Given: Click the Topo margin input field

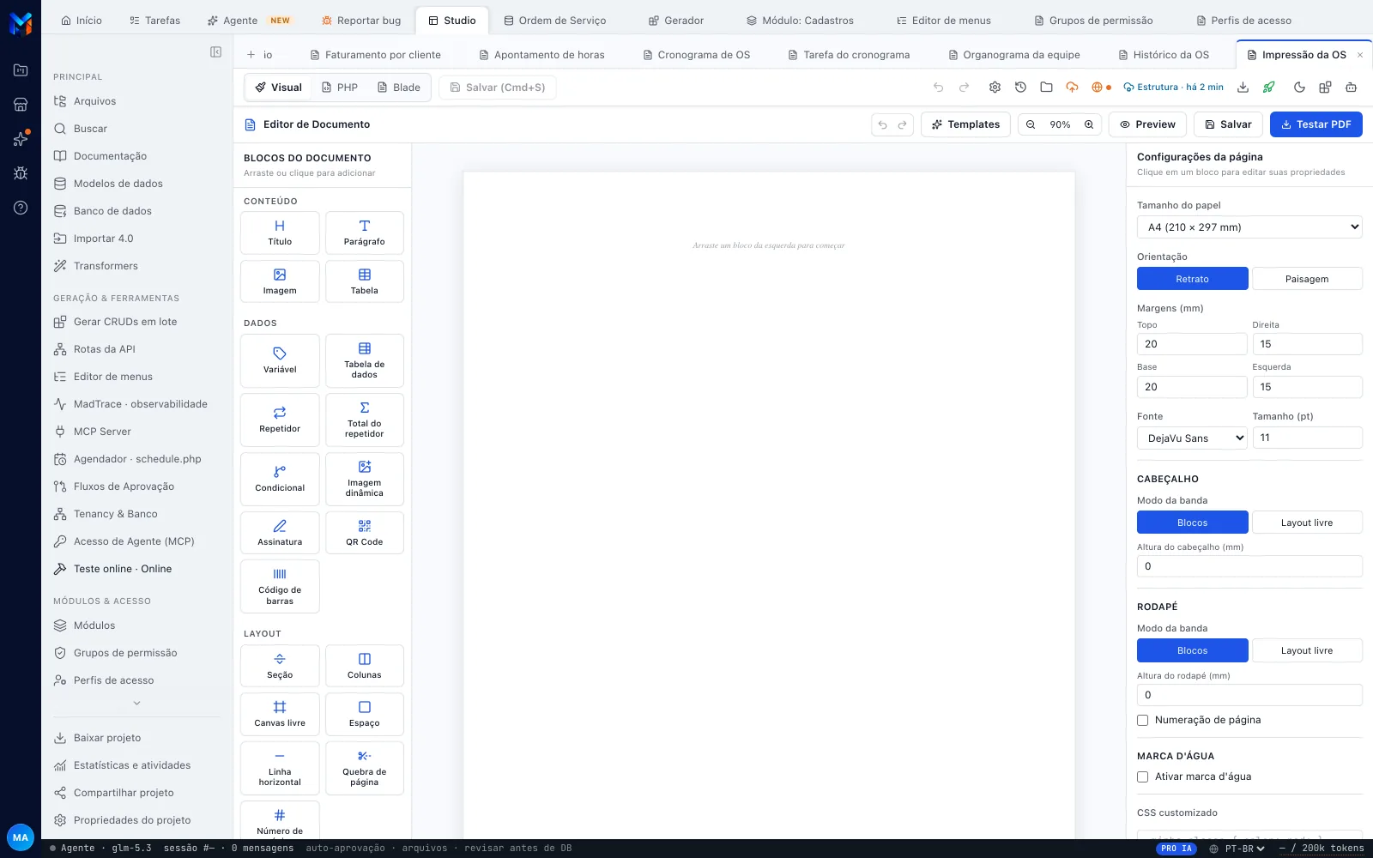Looking at the screenshot, I should [1192, 344].
